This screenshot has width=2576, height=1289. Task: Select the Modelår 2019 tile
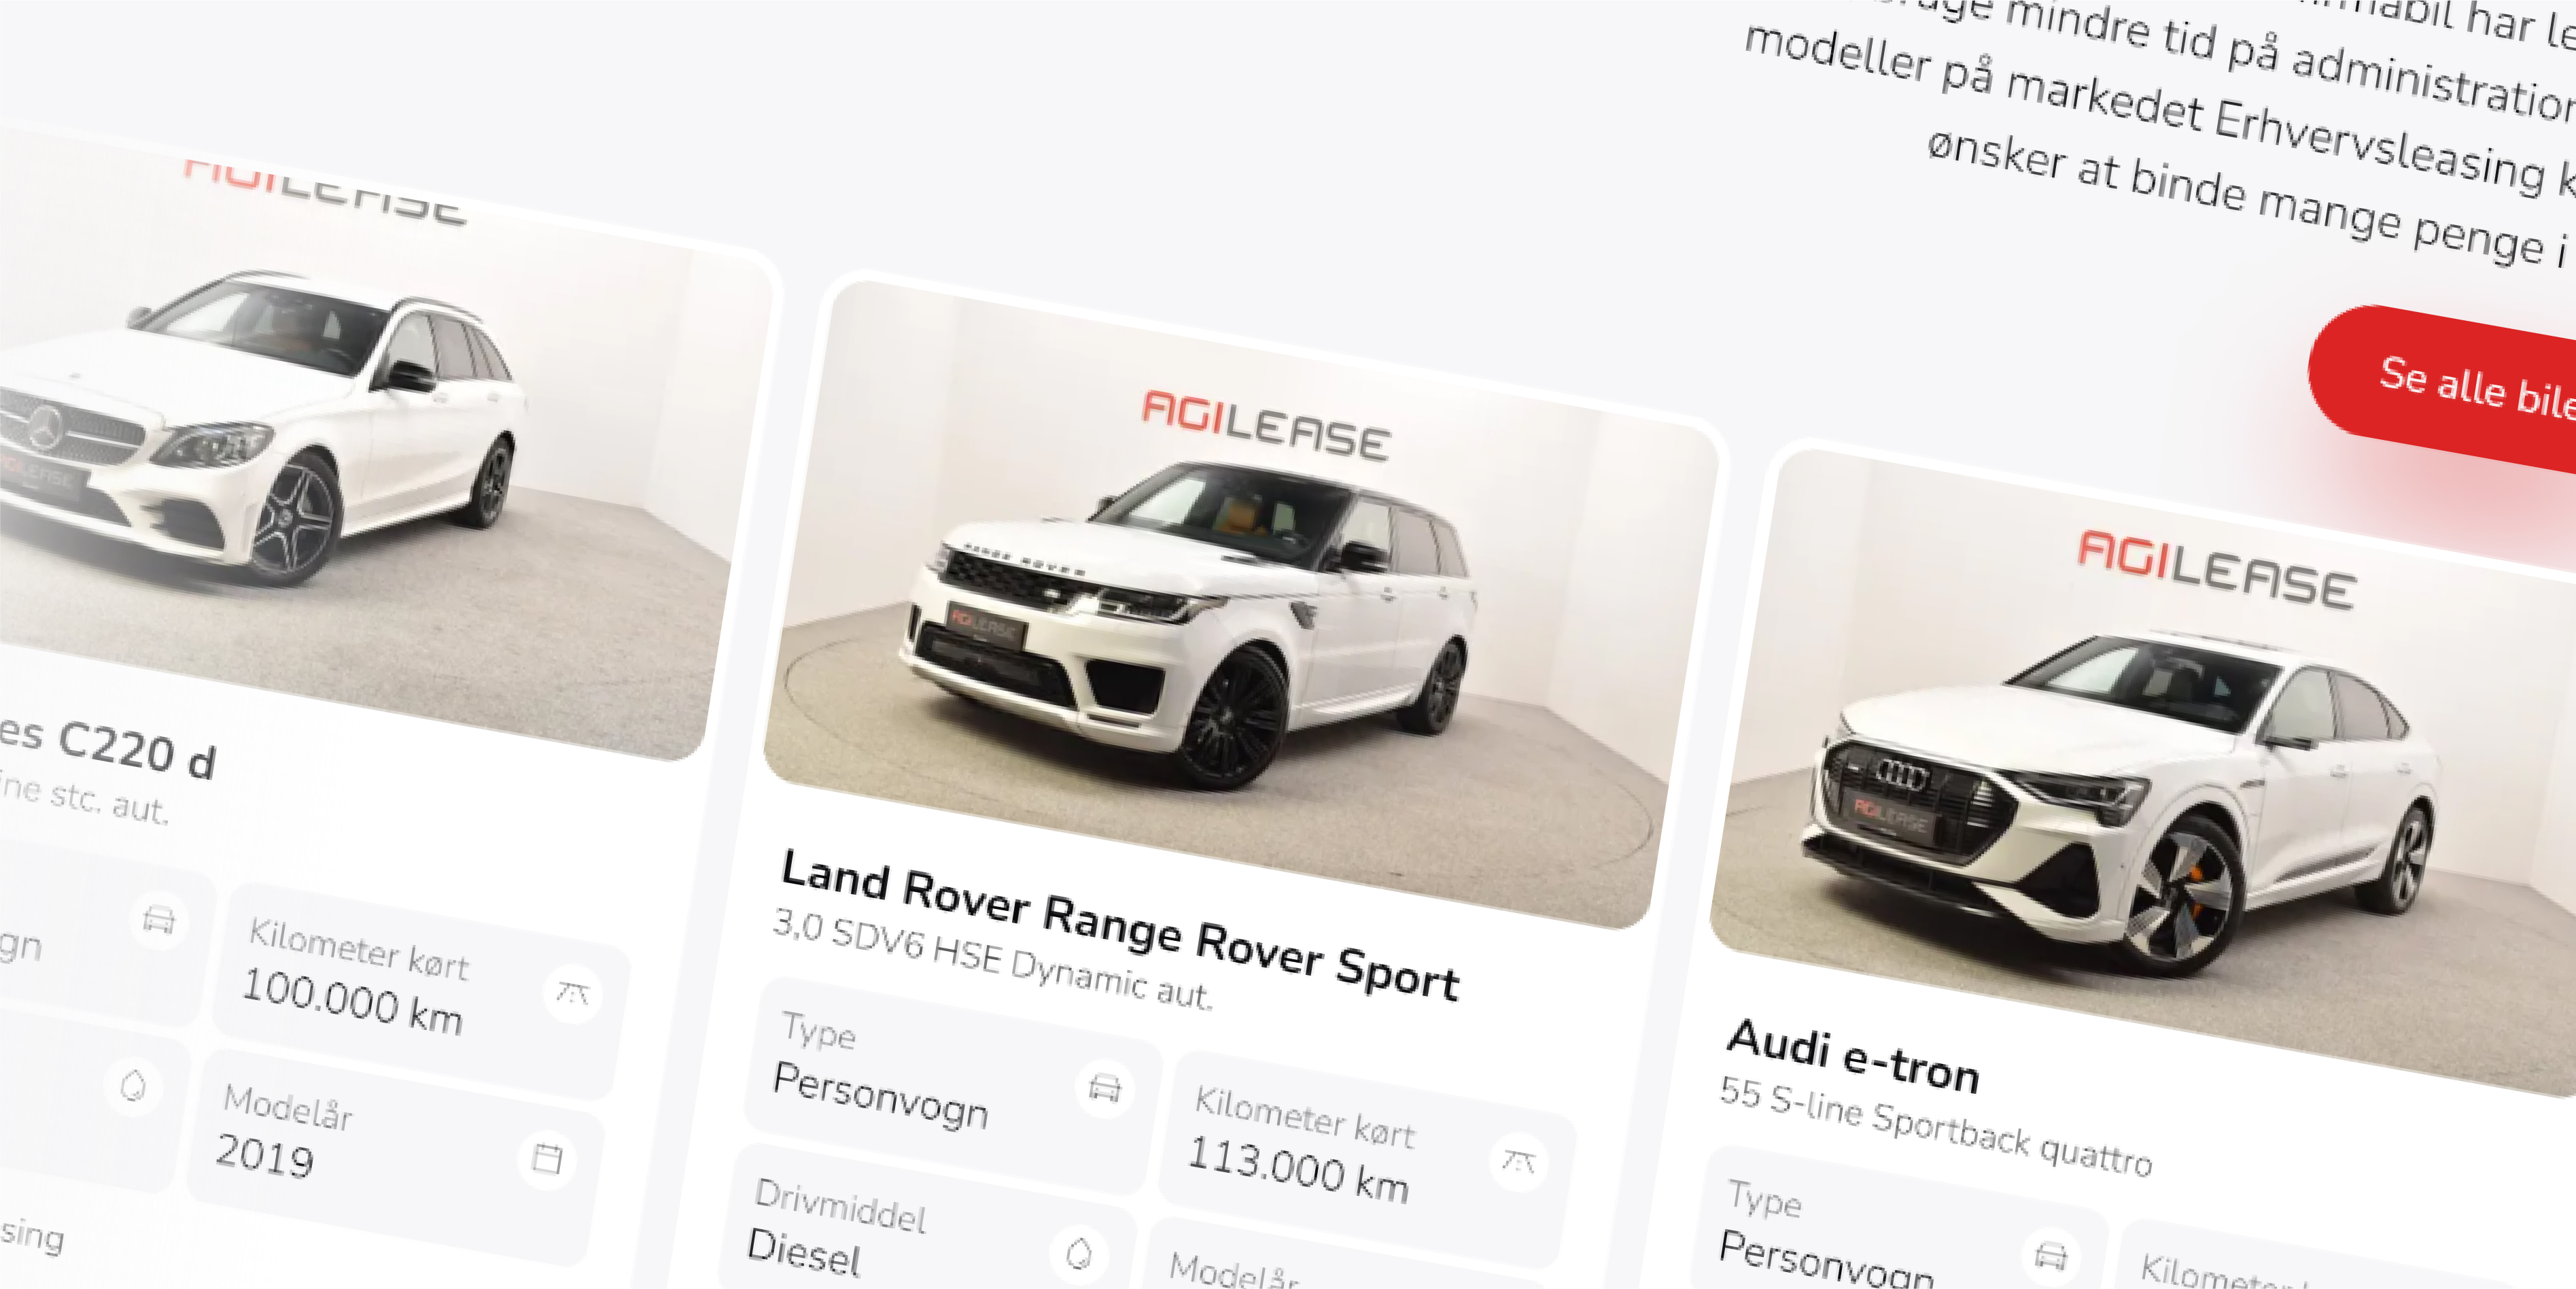395,1156
